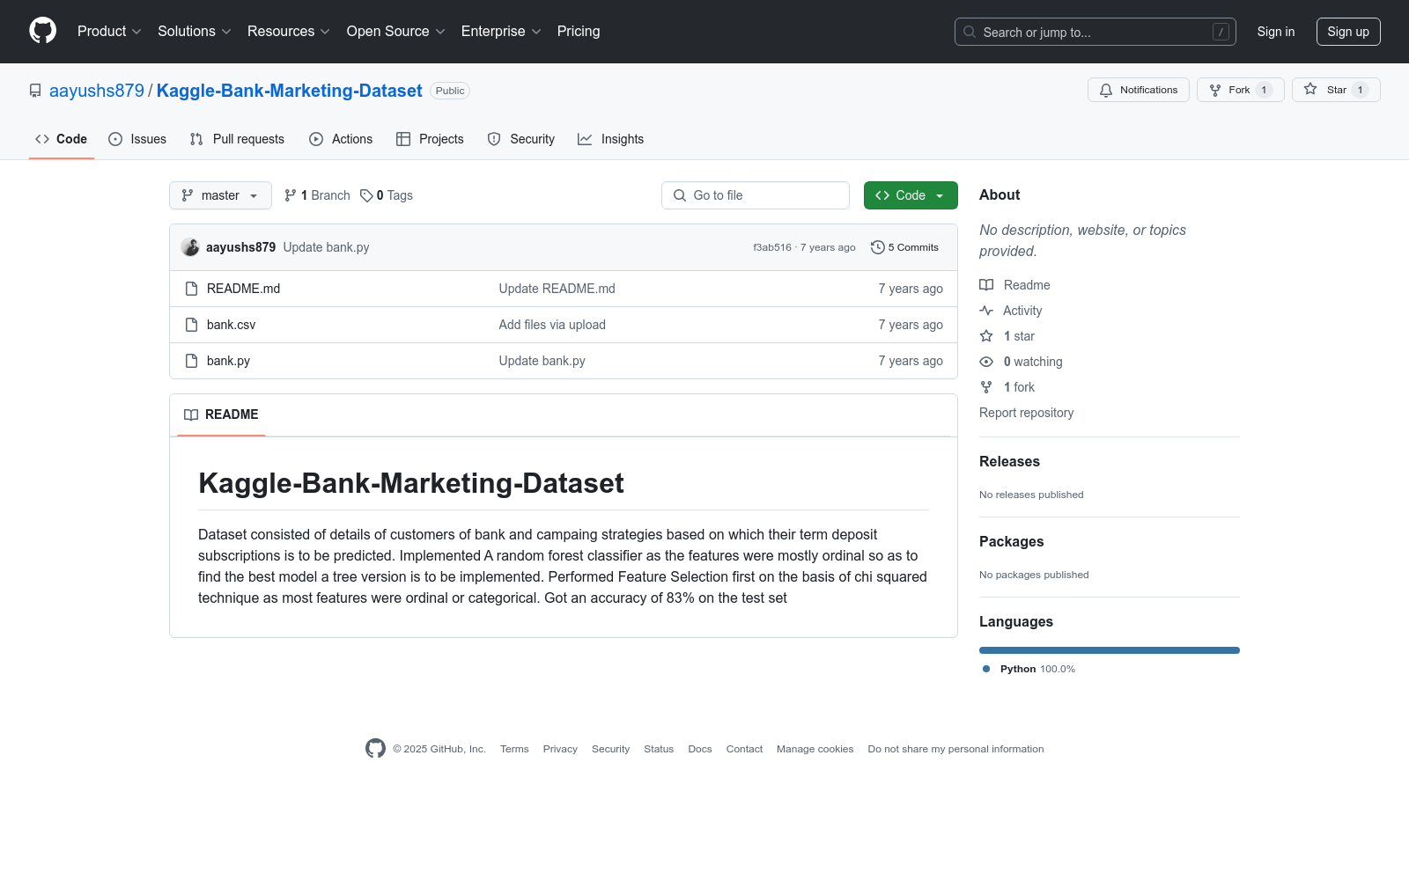Select the README tab header
1409x880 pixels.
(x=221, y=414)
